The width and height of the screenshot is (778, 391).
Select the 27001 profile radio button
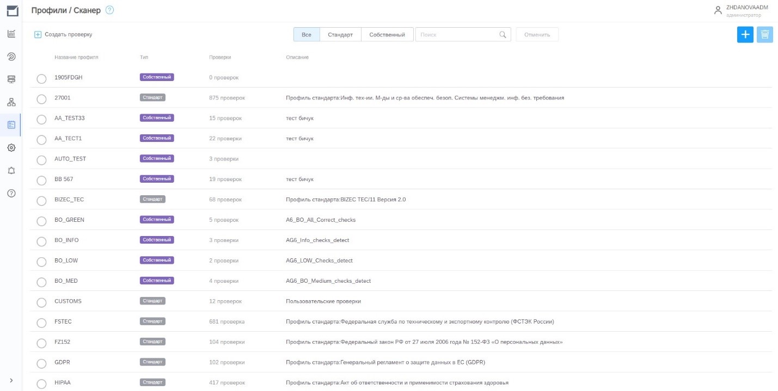(x=41, y=99)
